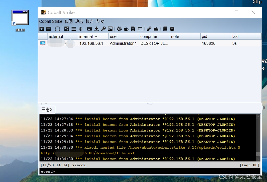The image size is (267, 182).
Task: Click the [11/23 14:34] xiaodi status text
Action: pyautogui.click(x=63, y=165)
